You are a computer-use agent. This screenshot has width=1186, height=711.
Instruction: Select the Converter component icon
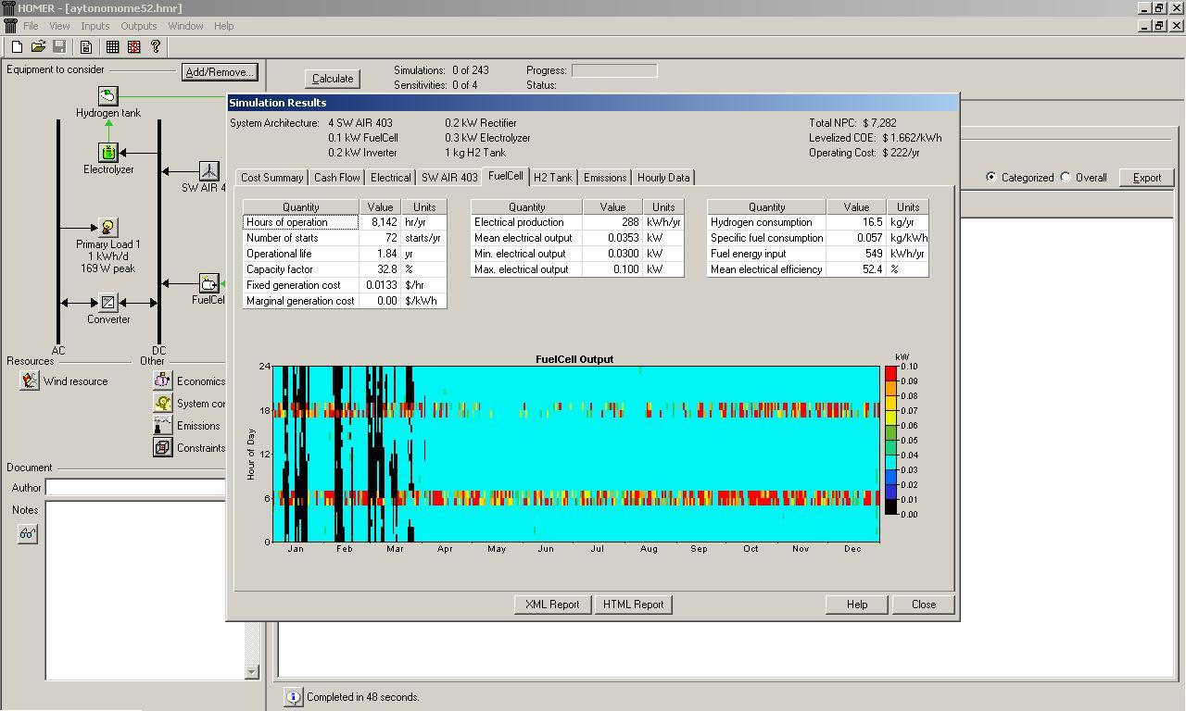(108, 303)
